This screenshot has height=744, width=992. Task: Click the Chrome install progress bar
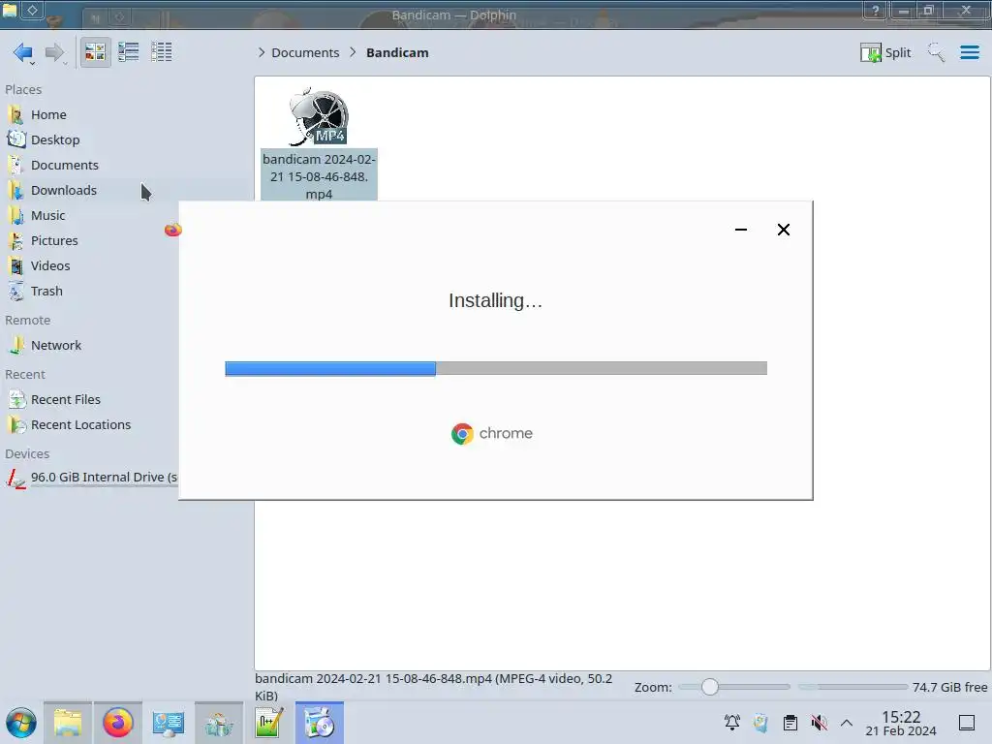[x=496, y=368]
